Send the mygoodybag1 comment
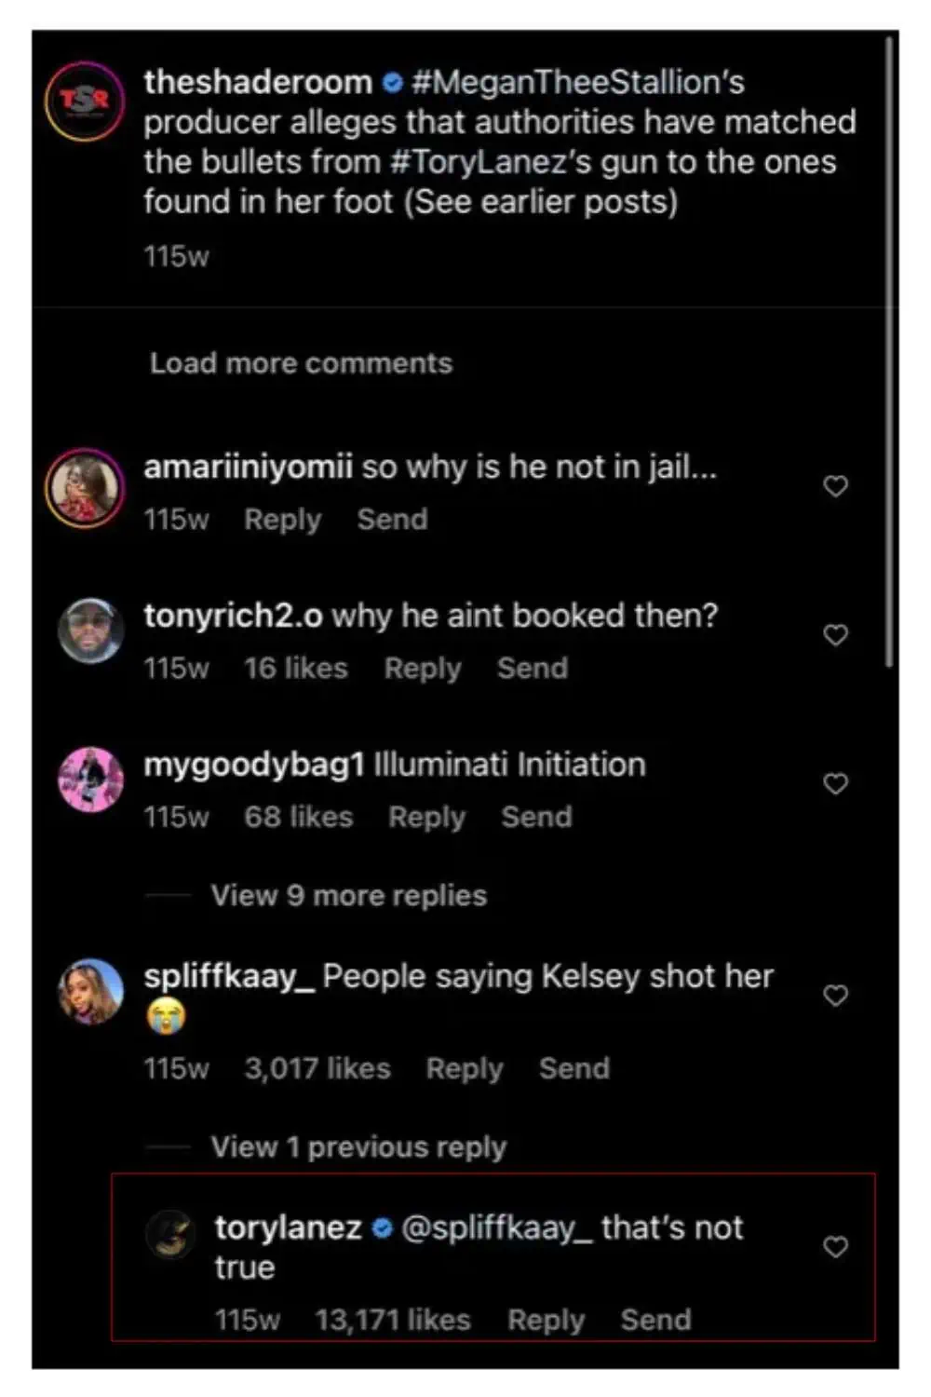The image size is (931, 1397). 536,818
